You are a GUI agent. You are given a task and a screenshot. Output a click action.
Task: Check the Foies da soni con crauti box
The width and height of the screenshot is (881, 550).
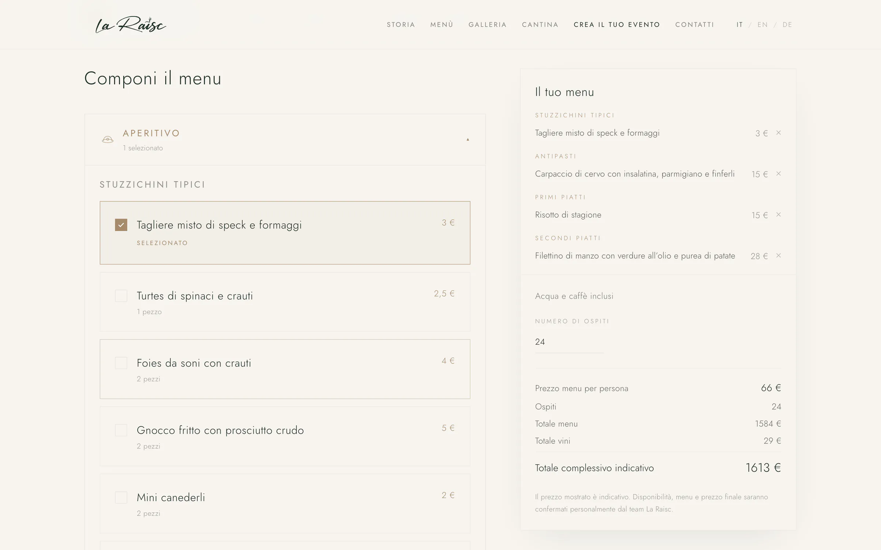pyautogui.click(x=121, y=363)
